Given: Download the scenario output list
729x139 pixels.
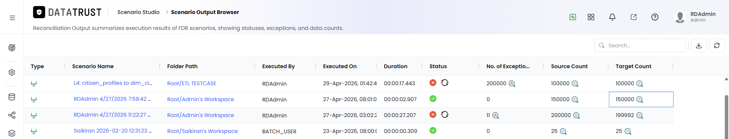Looking at the screenshot, I should [x=699, y=45].
